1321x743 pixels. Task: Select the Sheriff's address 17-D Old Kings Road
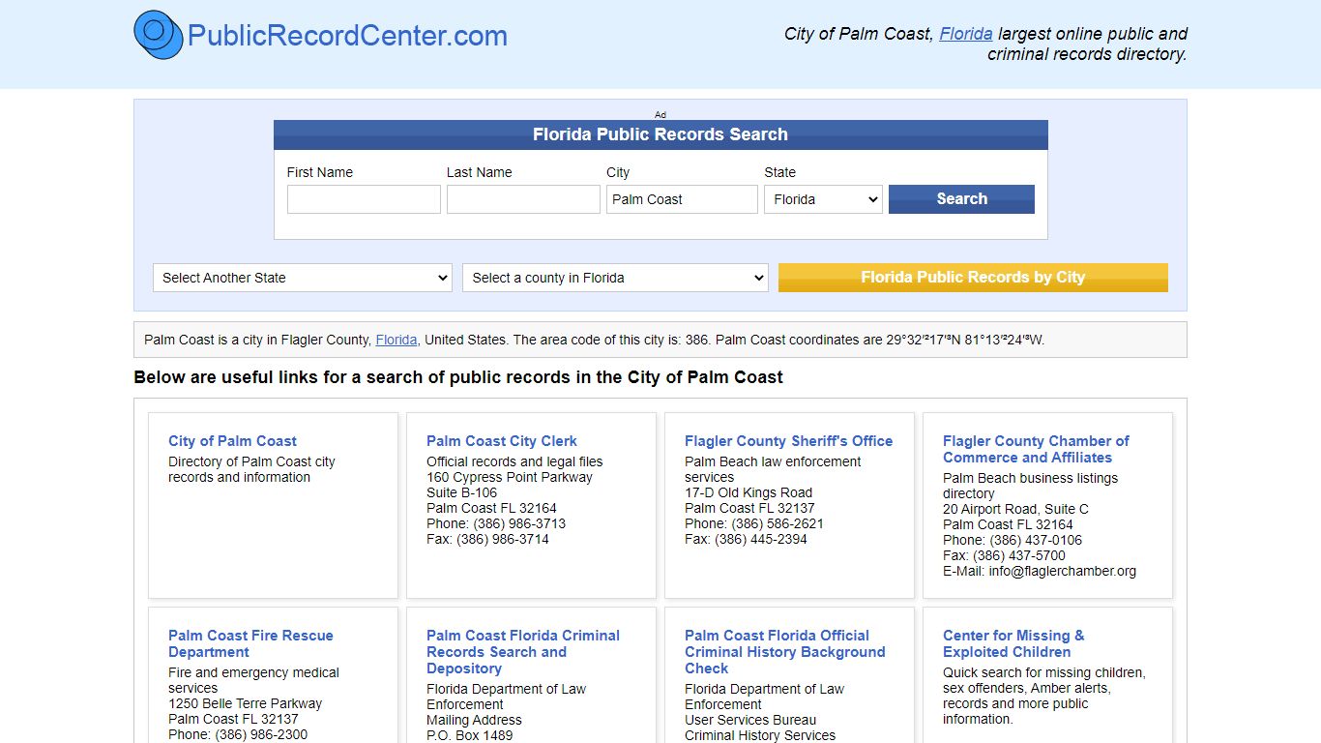pos(749,492)
